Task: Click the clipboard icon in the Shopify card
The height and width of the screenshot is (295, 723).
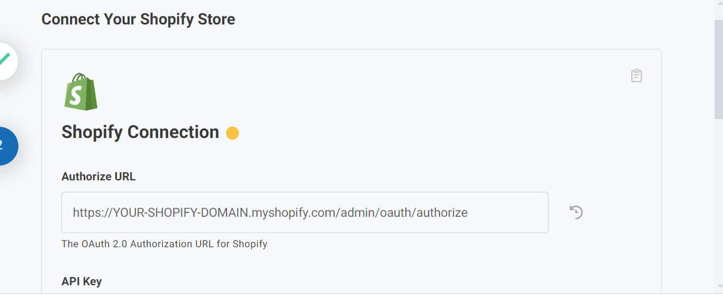Action: (637, 76)
